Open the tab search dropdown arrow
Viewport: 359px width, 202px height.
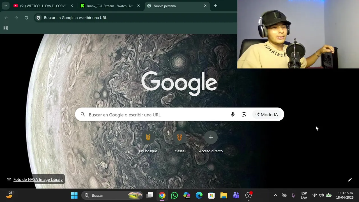click(5, 6)
